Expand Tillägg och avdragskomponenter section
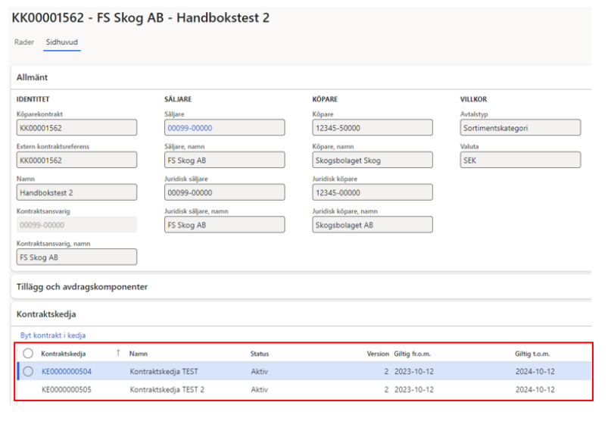This screenshot has height=421, width=608. pyautogui.click(x=82, y=287)
